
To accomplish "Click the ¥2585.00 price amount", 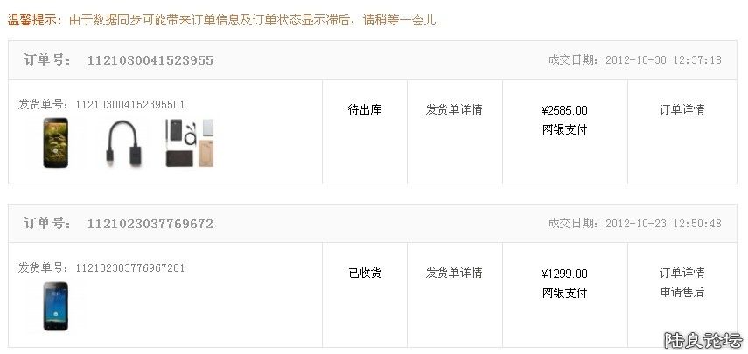I will pos(564,111).
